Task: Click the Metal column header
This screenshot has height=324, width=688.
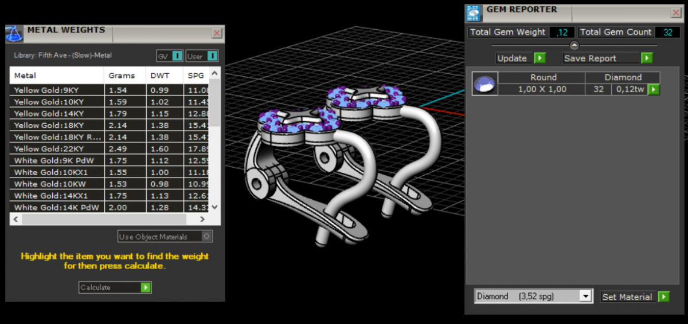Action: tap(25, 76)
